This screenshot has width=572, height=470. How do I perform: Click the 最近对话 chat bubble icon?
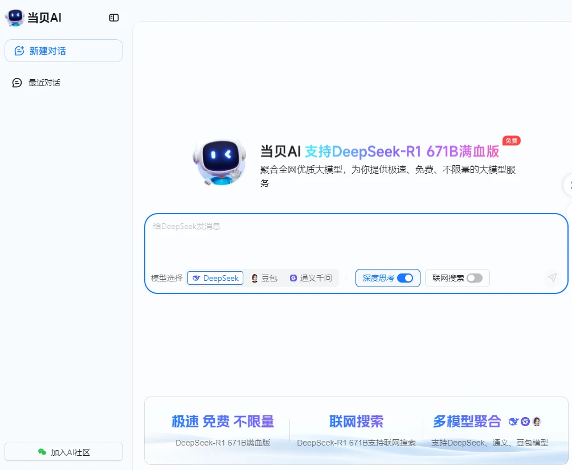pos(17,83)
